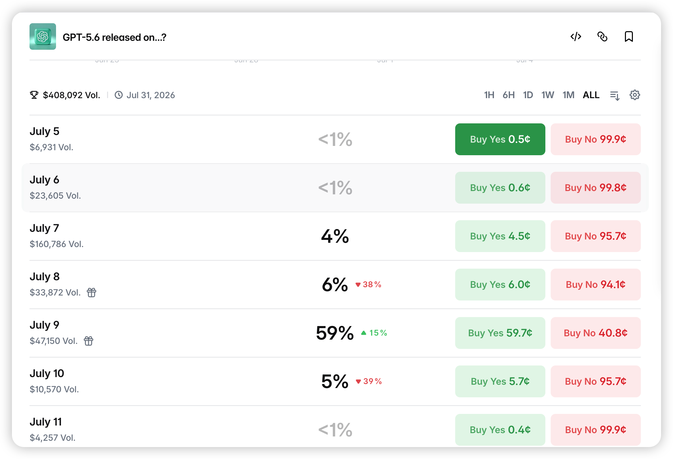Open chart settings gear icon
673x459 pixels.
point(635,95)
